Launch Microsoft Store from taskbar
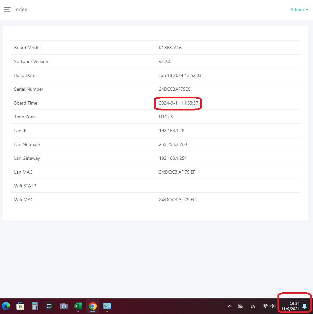 pyautogui.click(x=20, y=306)
